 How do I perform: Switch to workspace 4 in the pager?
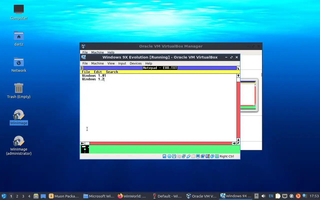[29, 196]
